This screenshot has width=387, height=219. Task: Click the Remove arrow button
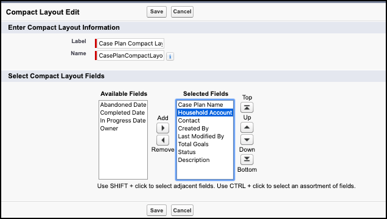(162, 140)
